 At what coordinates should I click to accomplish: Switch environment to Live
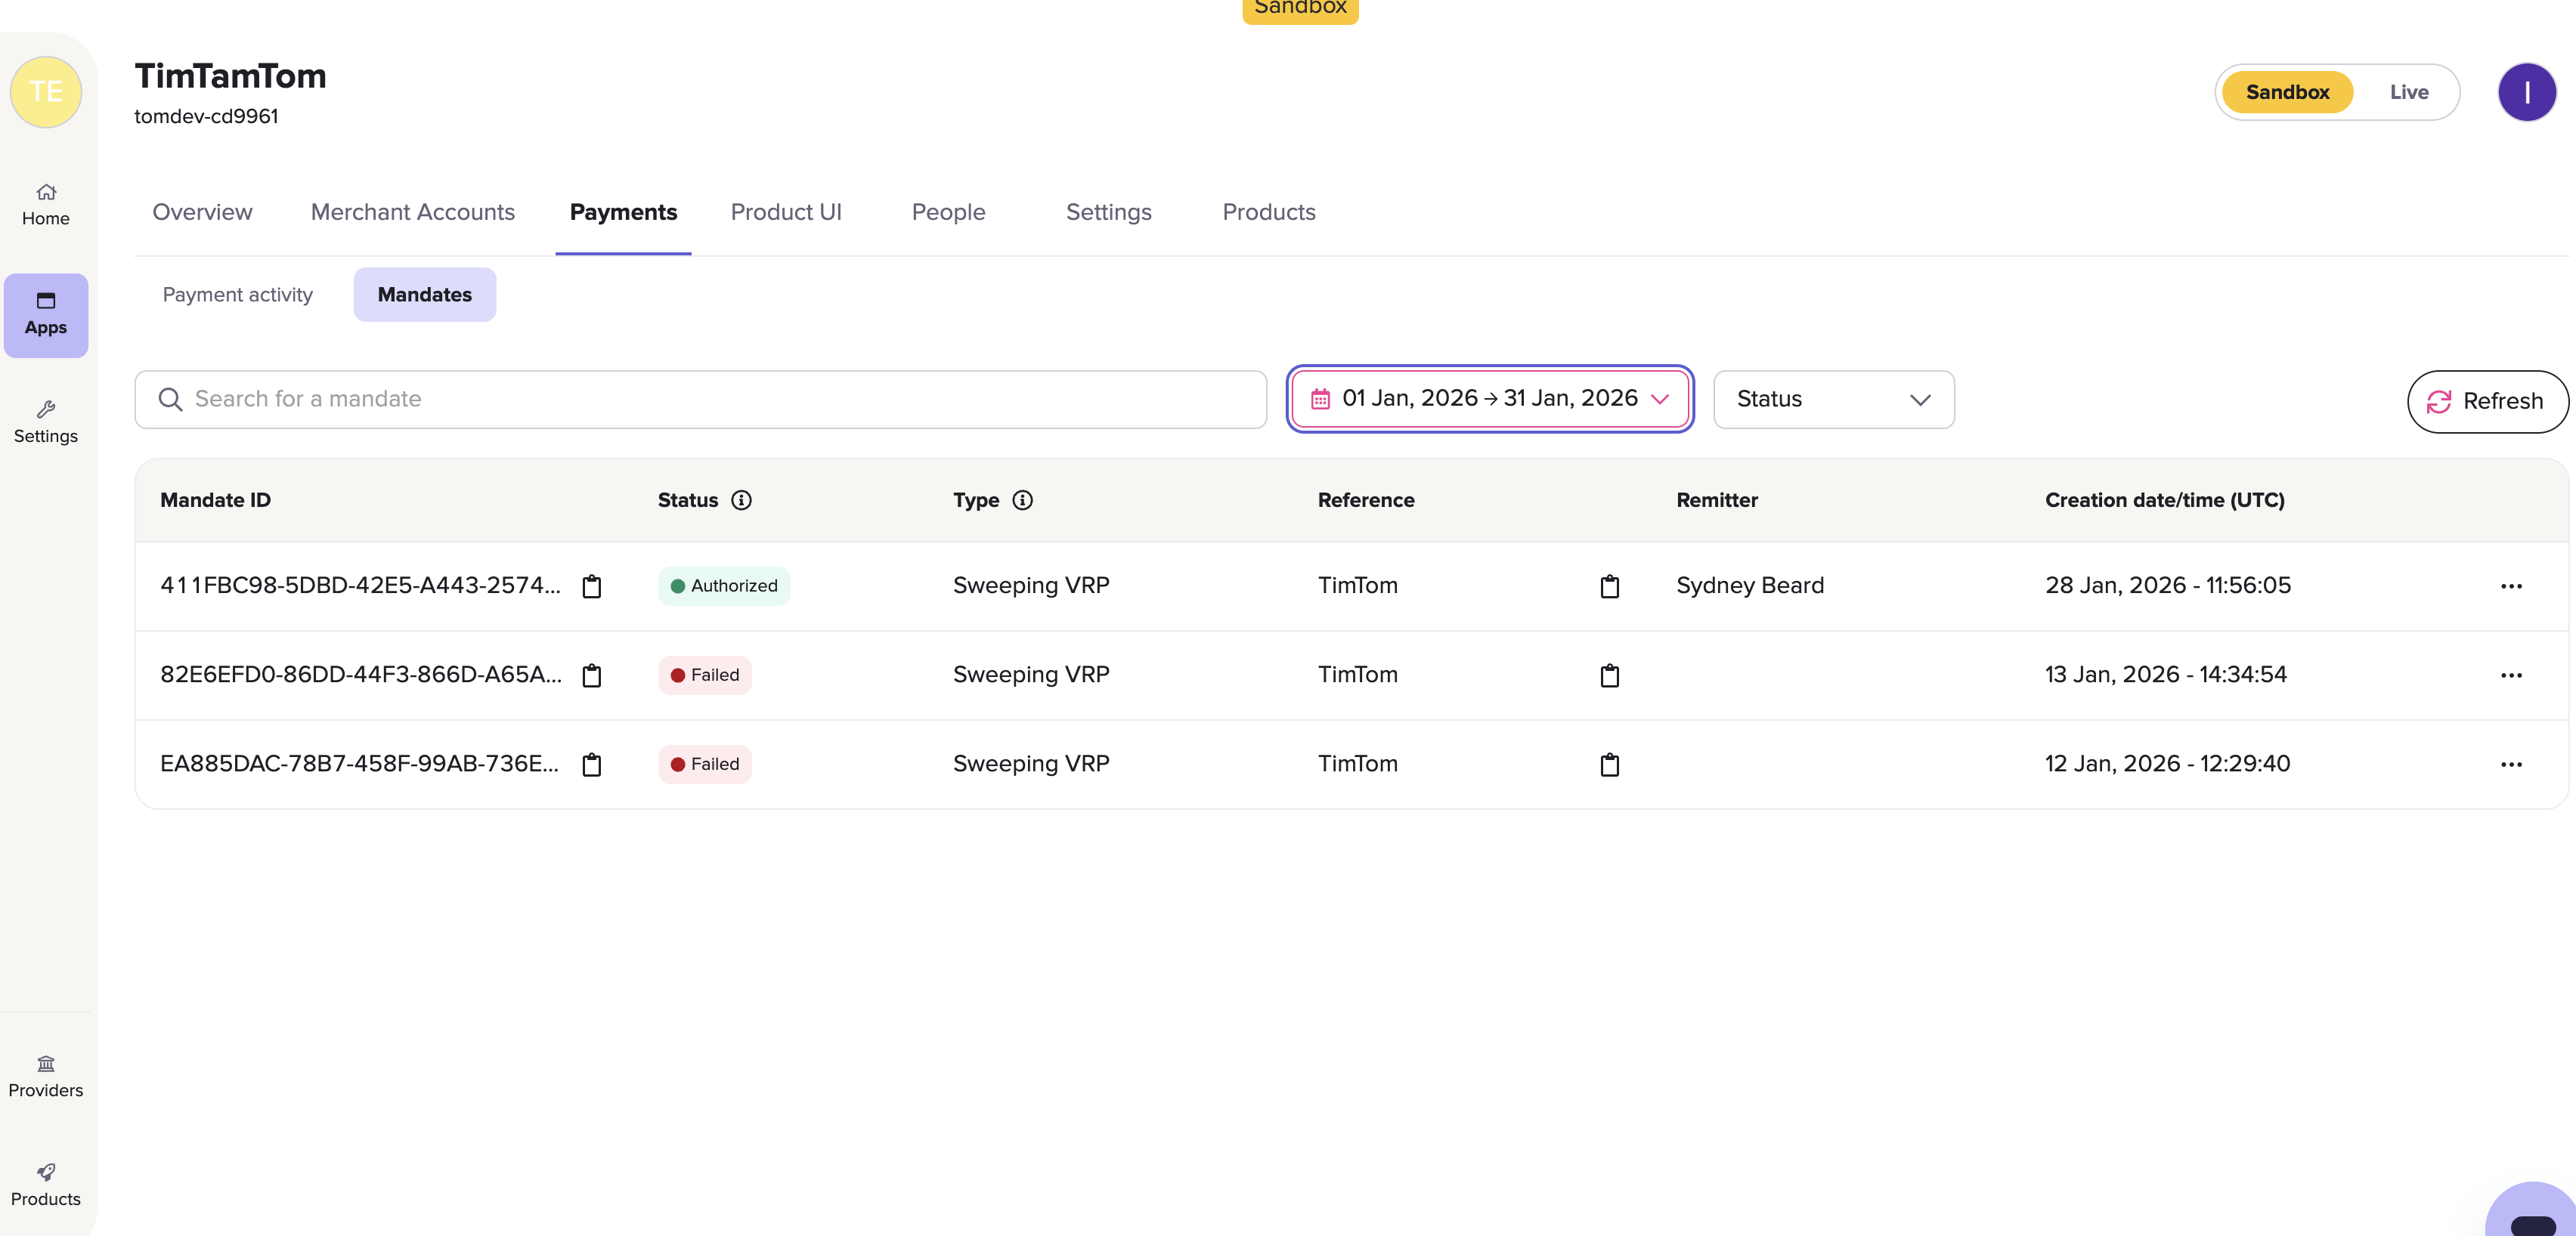2408,92
